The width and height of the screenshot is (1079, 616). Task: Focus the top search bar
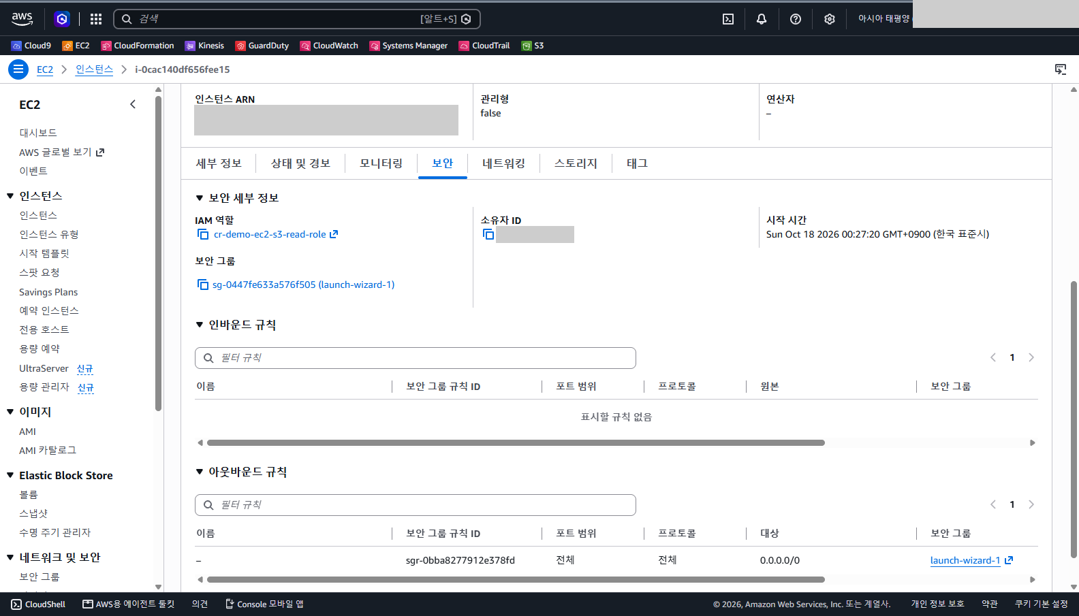pos(297,19)
